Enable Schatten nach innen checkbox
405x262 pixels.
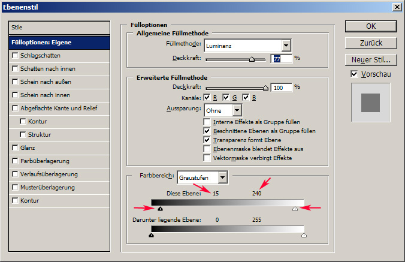click(15, 68)
